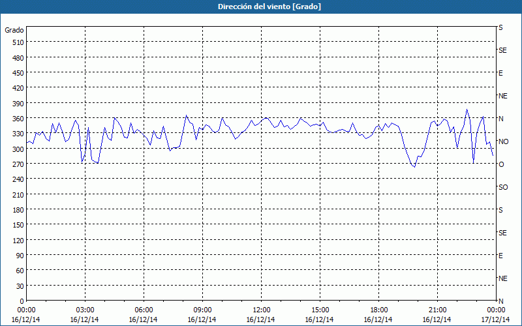This screenshot has height=326, width=522.
Task: Click the 330 degree axis label
Action: click(x=18, y=134)
